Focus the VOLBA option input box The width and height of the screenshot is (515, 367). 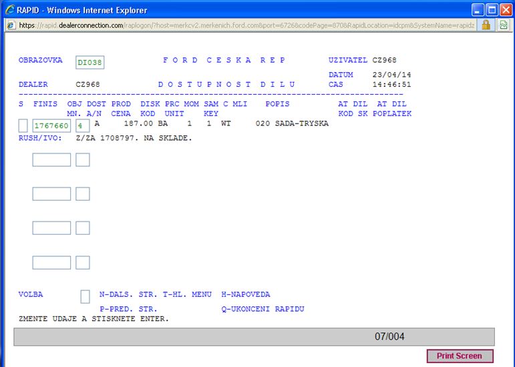click(85, 296)
